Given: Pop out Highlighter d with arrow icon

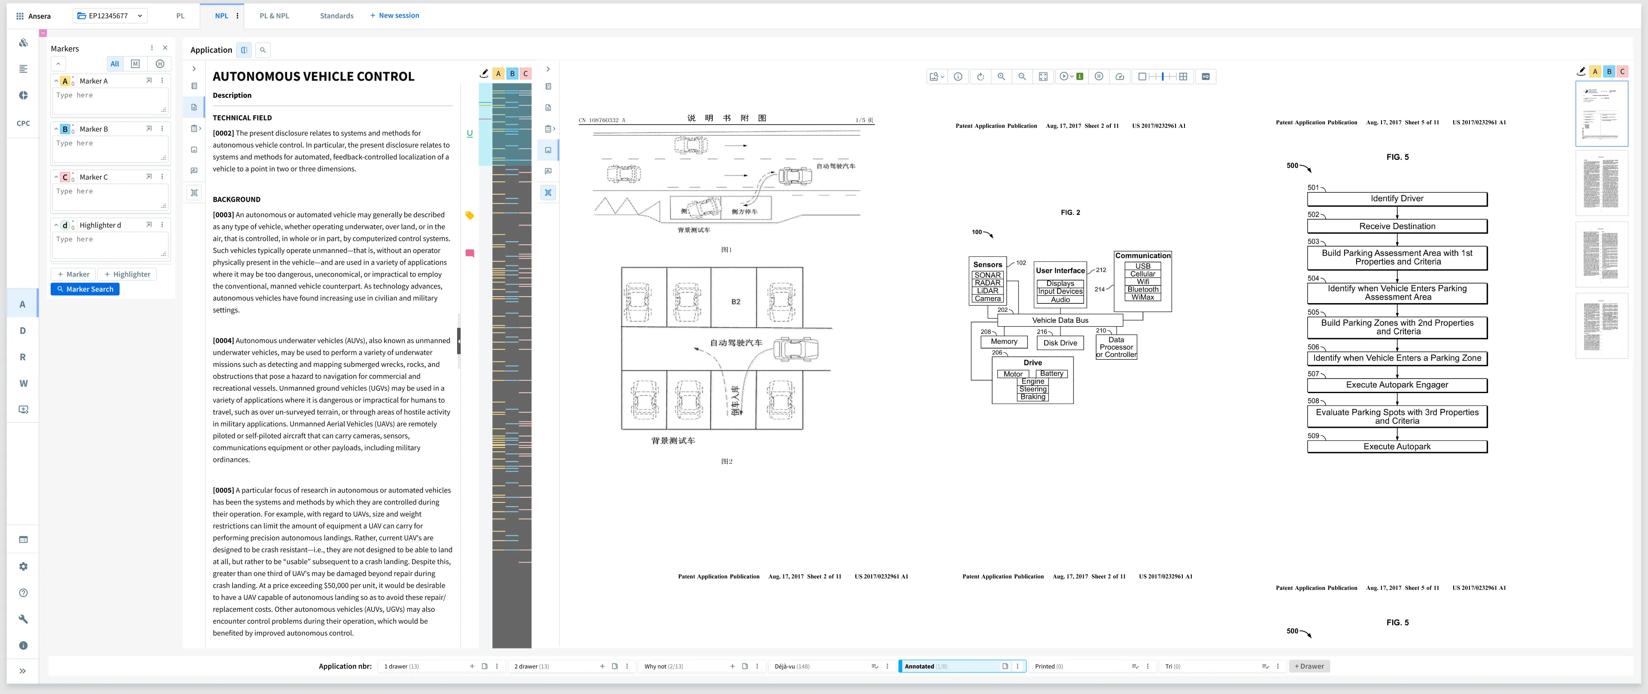Looking at the screenshot, I should click(148, 225).
